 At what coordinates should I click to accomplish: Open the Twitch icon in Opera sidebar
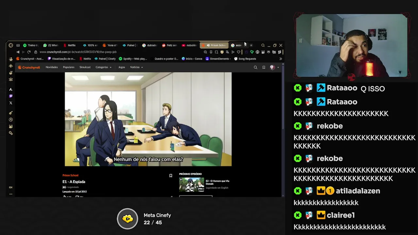(11, 96)
